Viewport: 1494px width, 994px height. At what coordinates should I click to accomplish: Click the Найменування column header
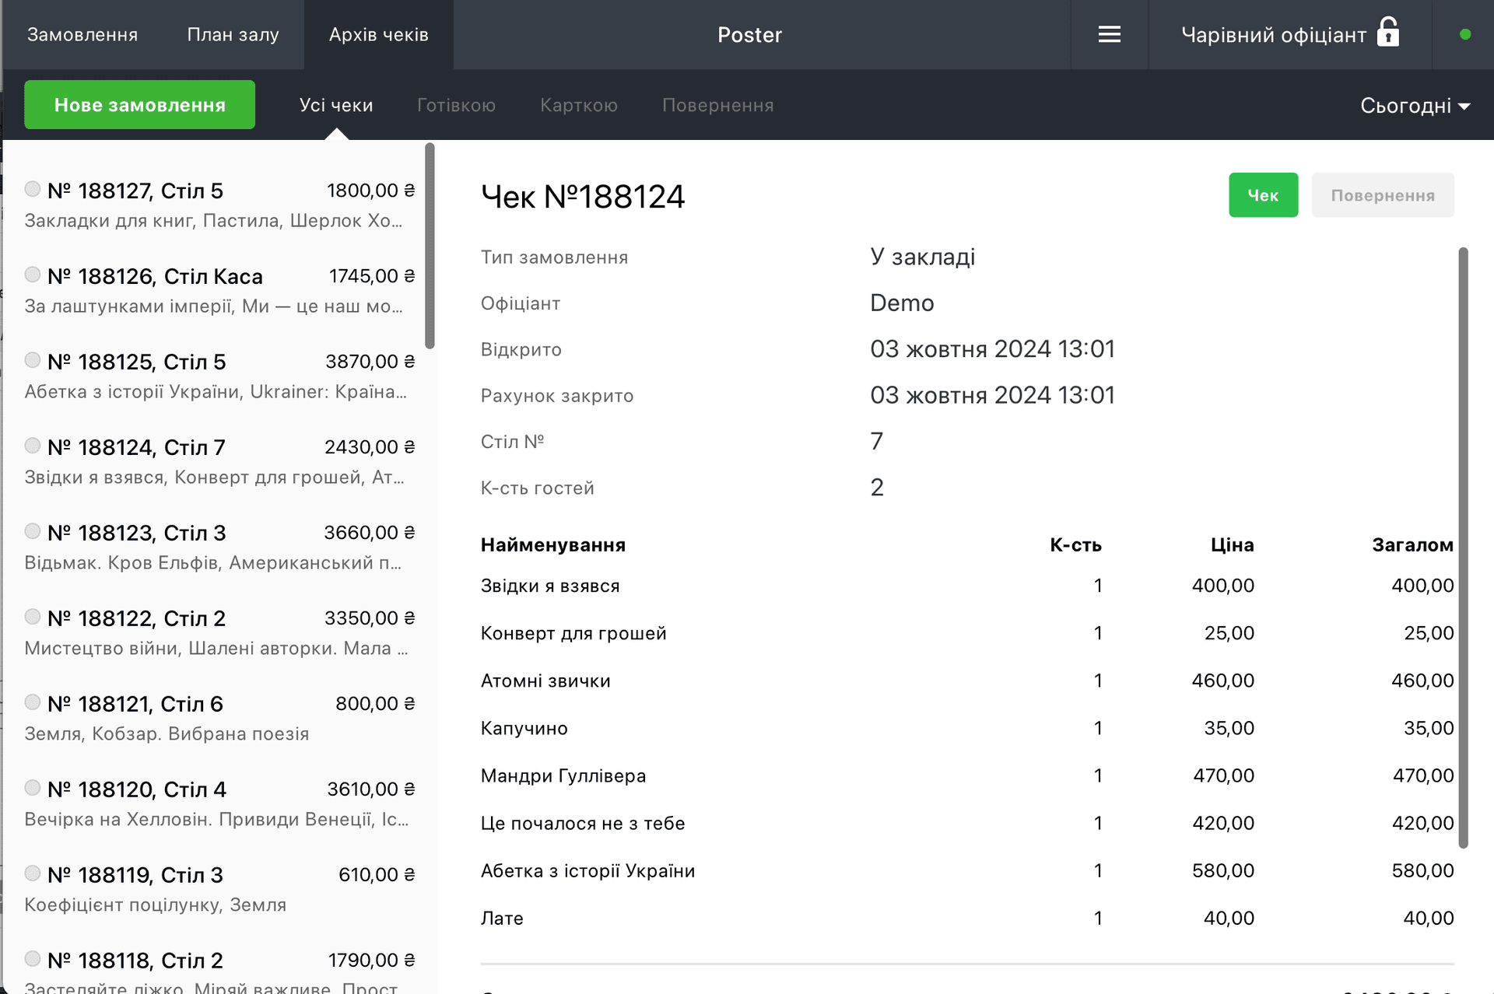pos(553,544)
